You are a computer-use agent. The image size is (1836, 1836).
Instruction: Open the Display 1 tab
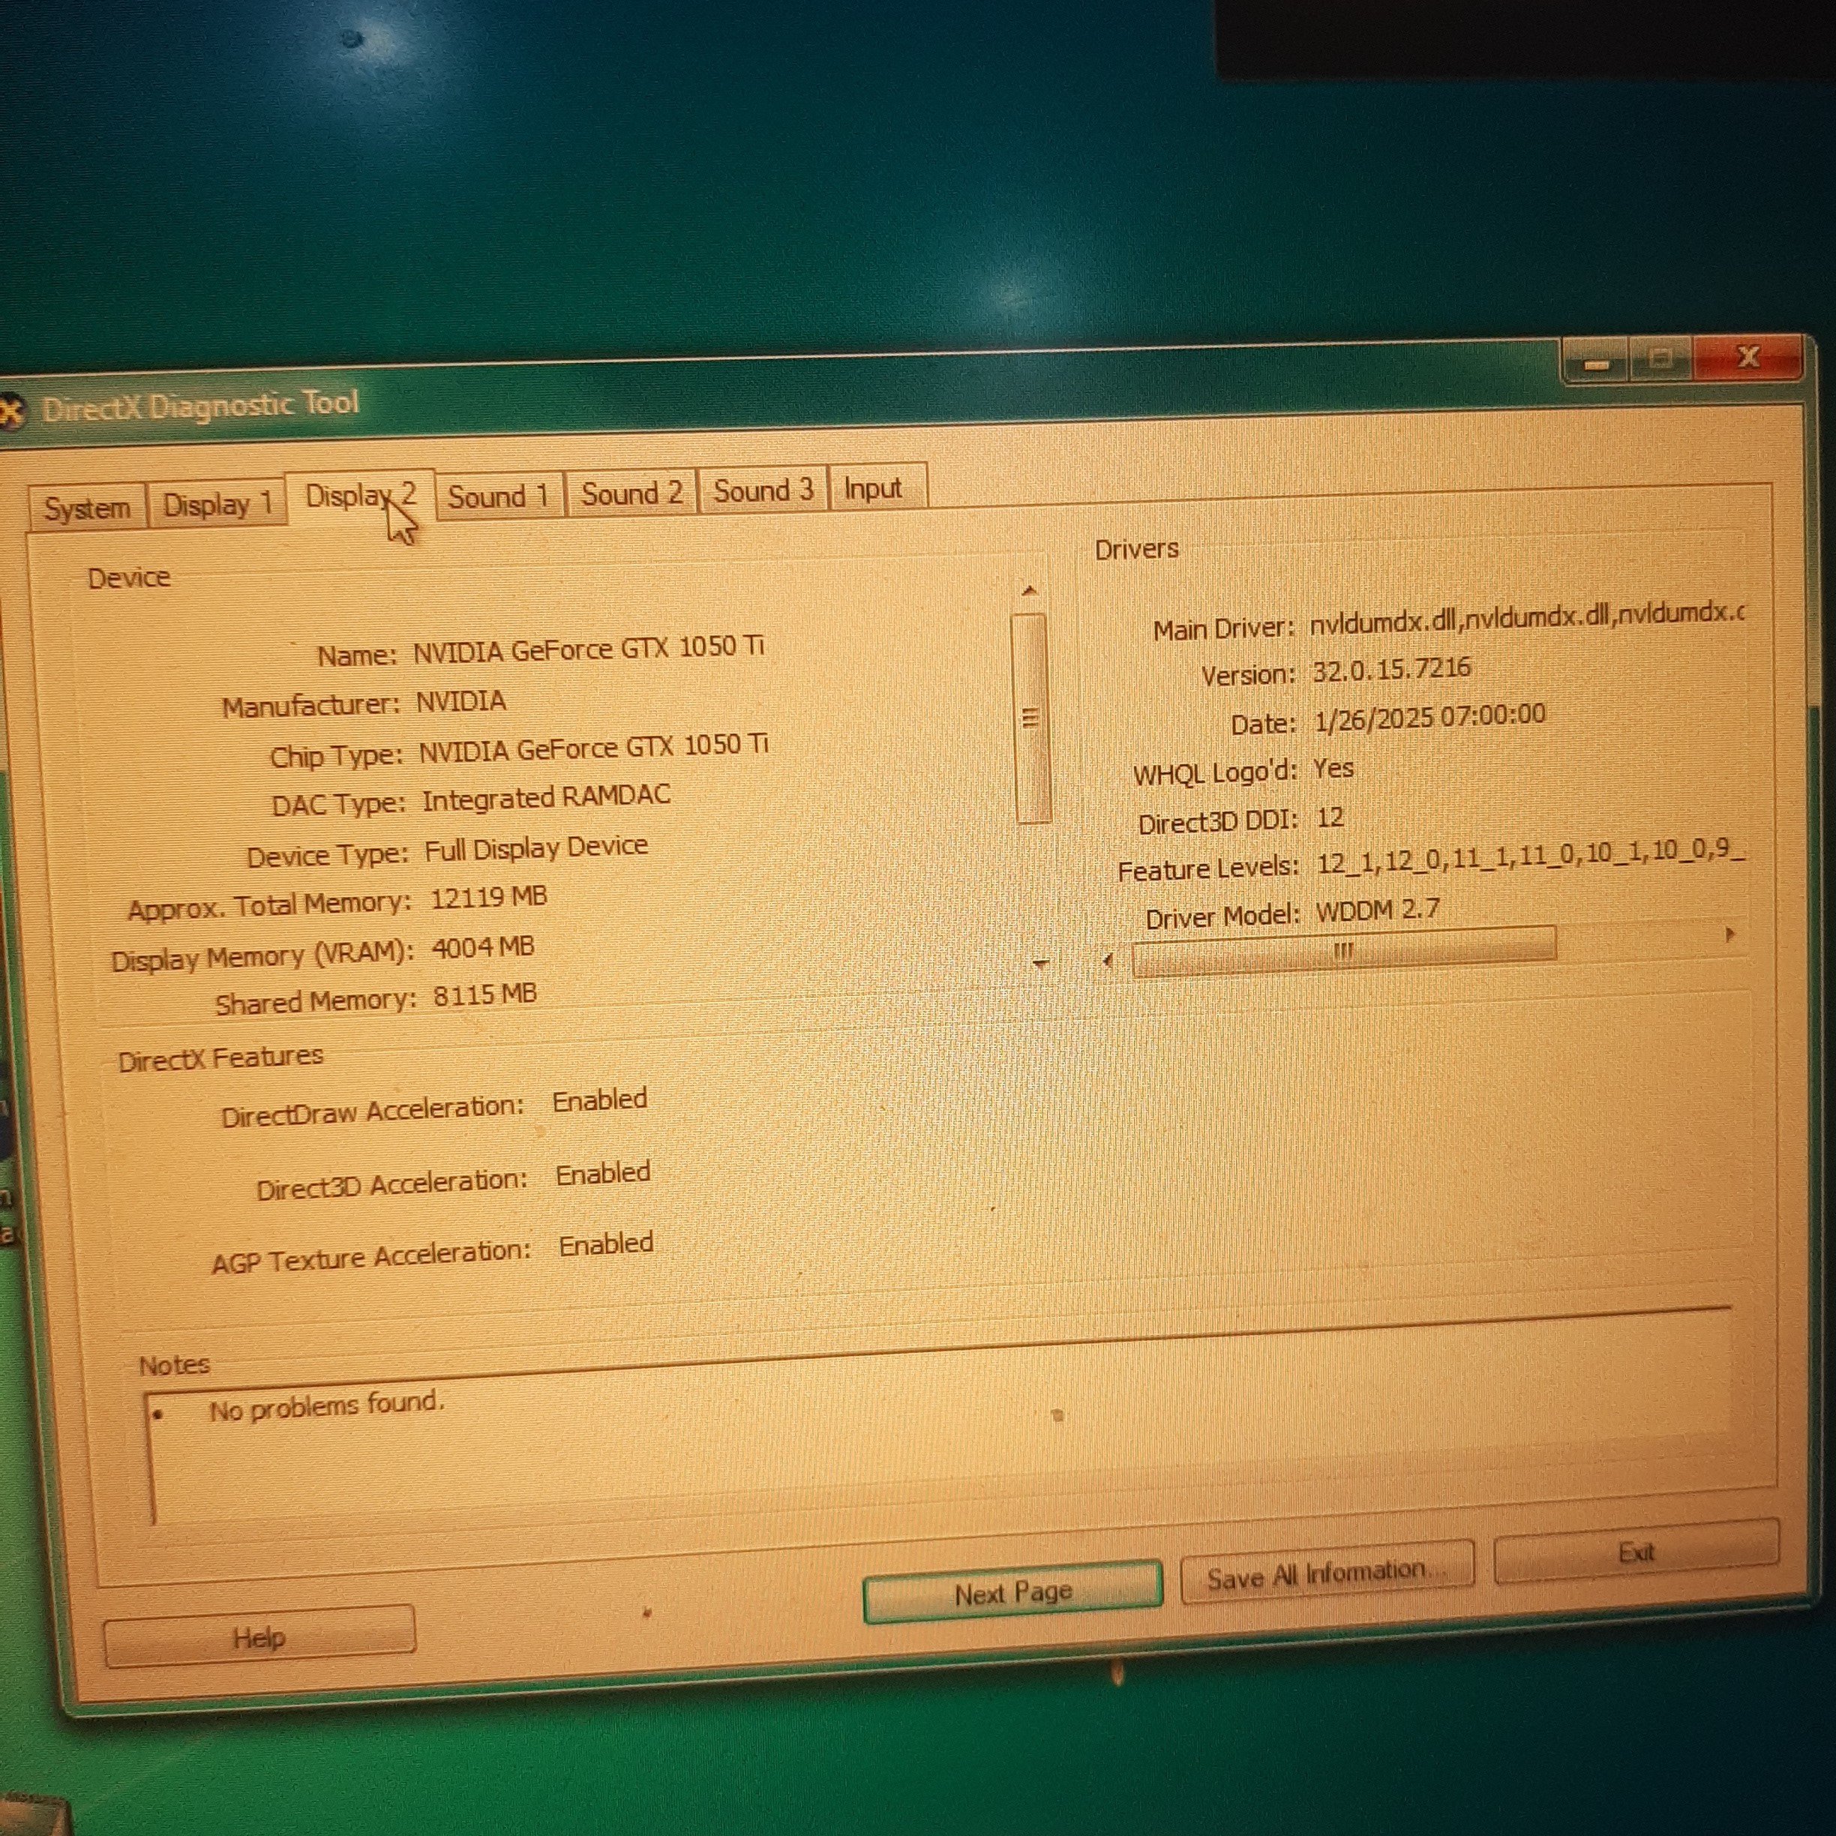pyautogui.click(x=217, y=504)
